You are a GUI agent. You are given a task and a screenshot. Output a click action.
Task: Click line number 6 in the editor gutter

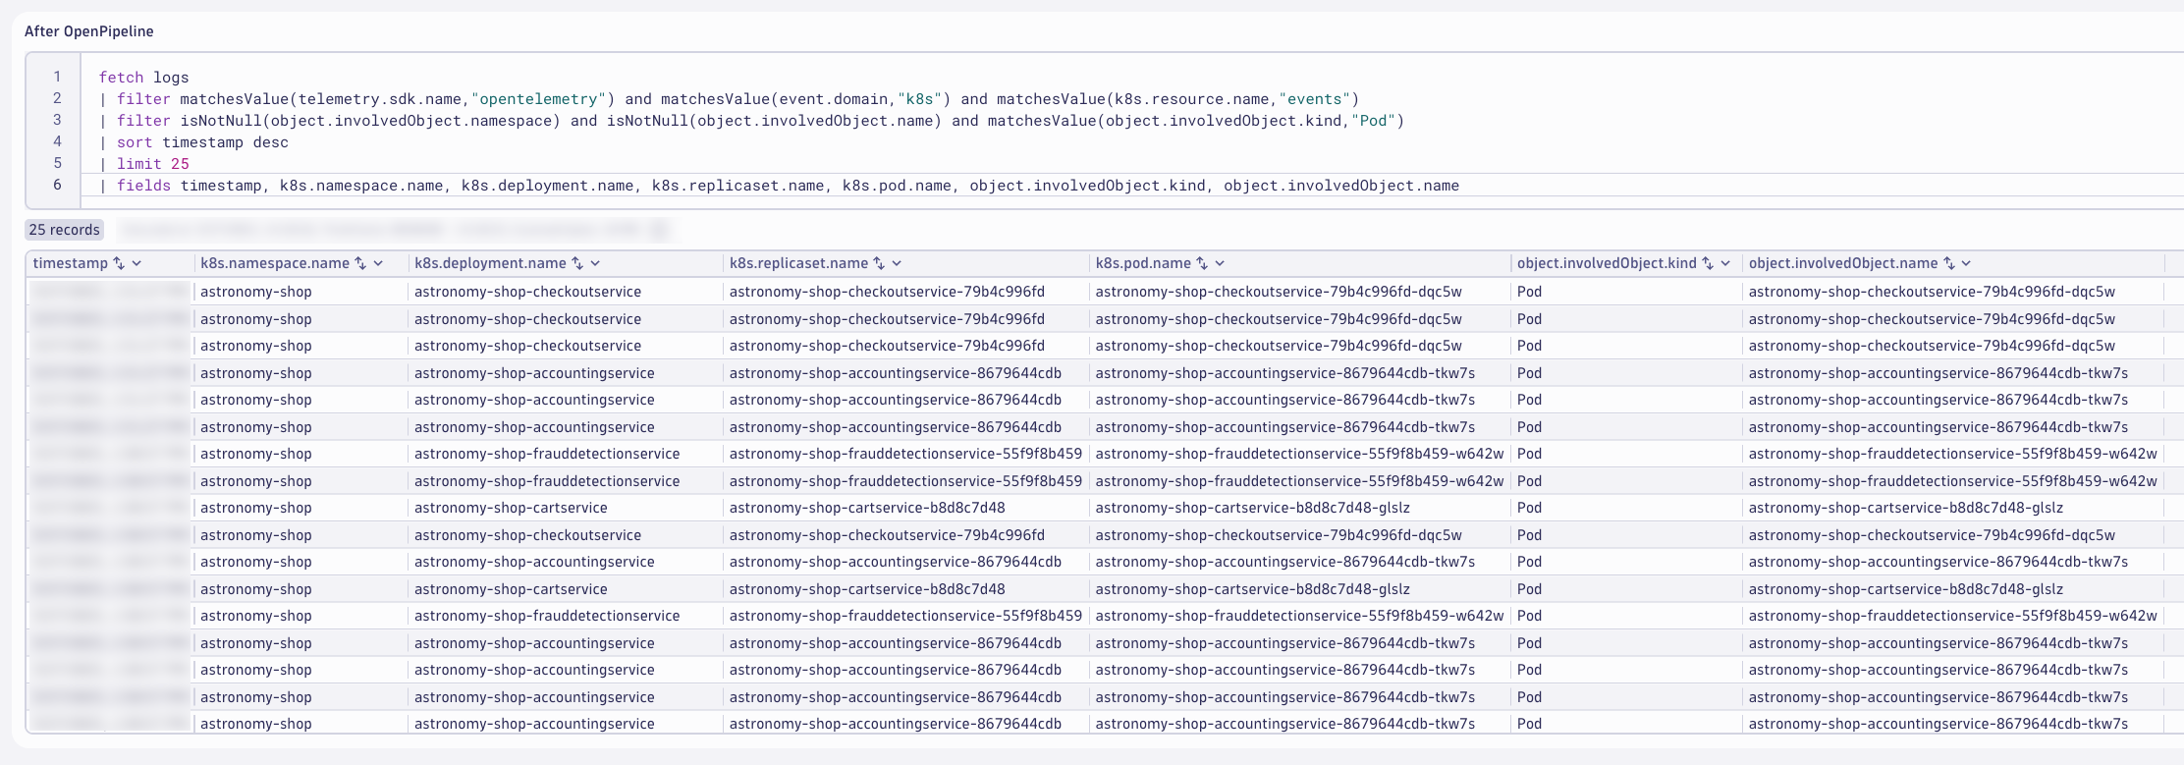(57, 185)
